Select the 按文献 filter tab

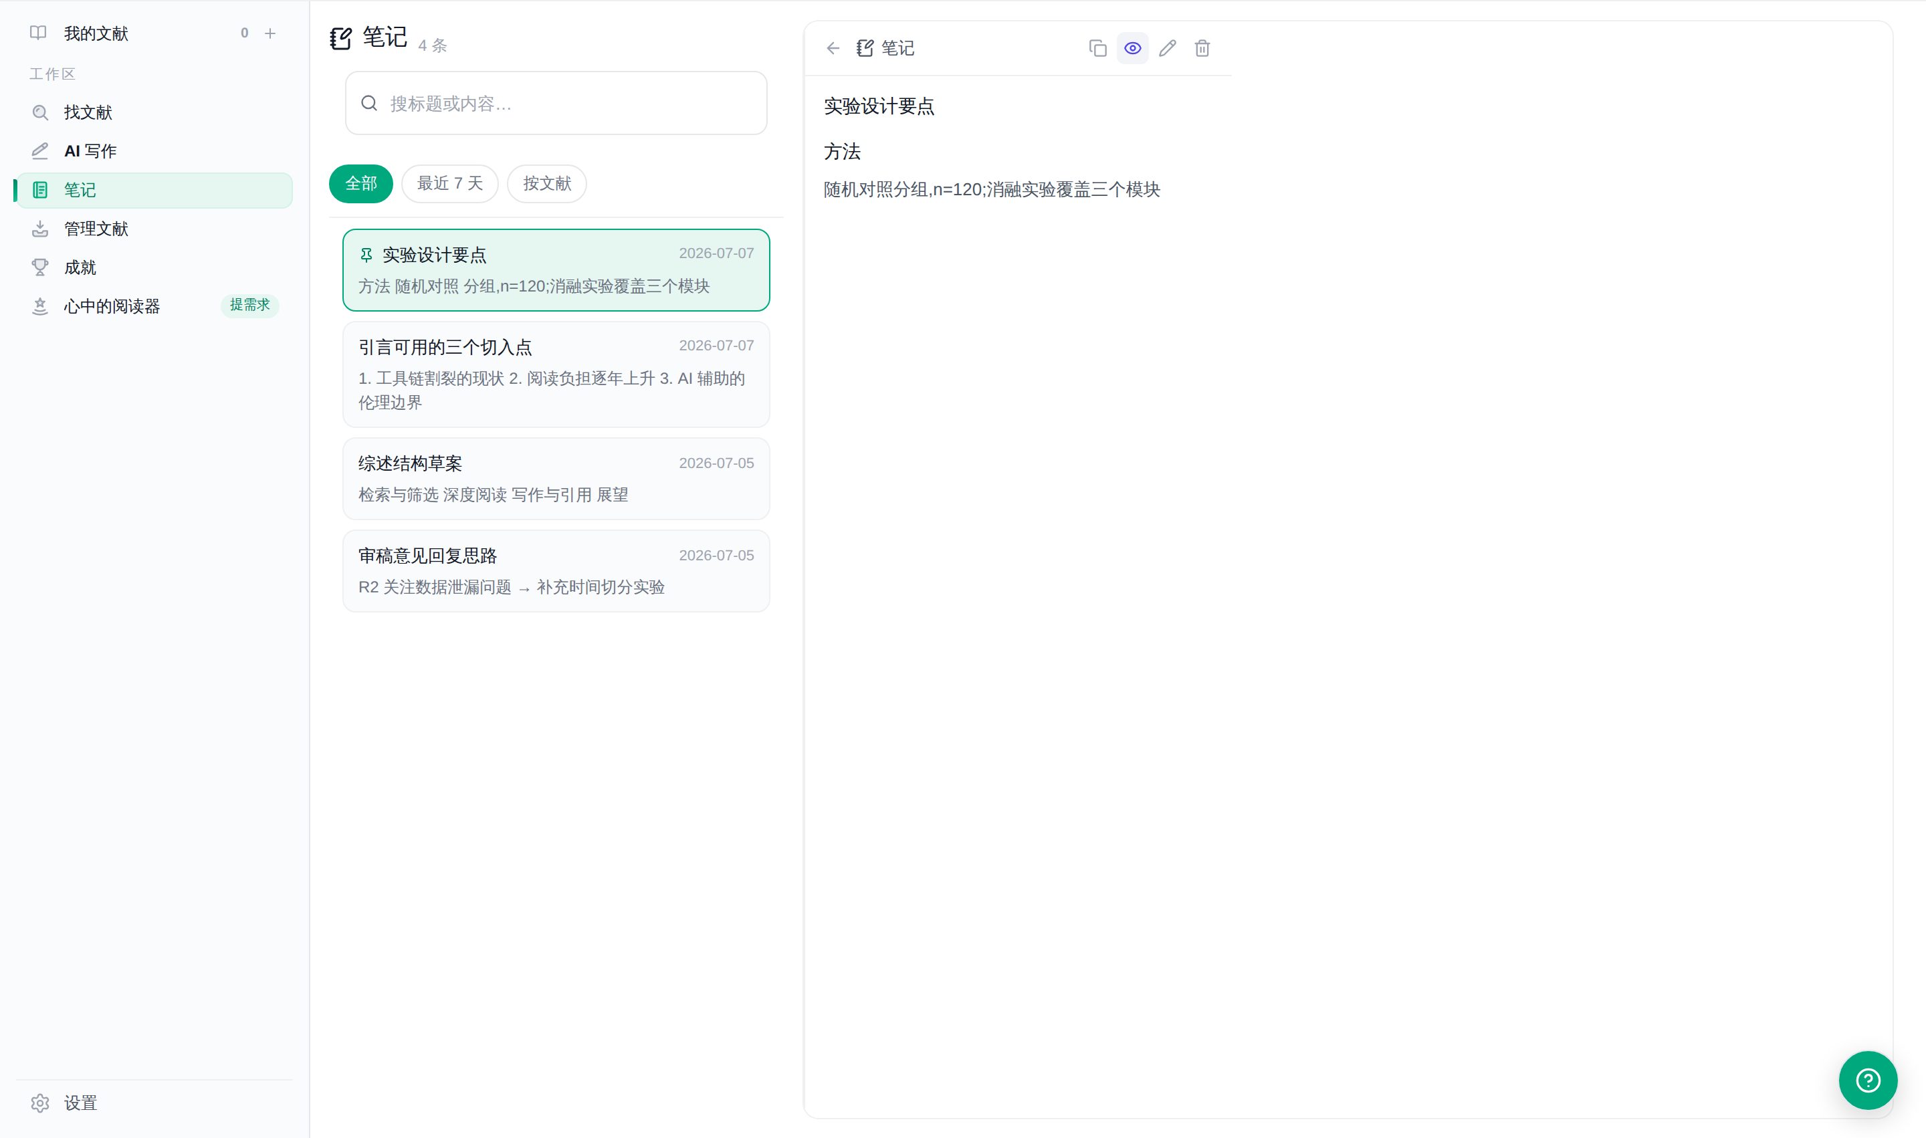pos(547,183)
